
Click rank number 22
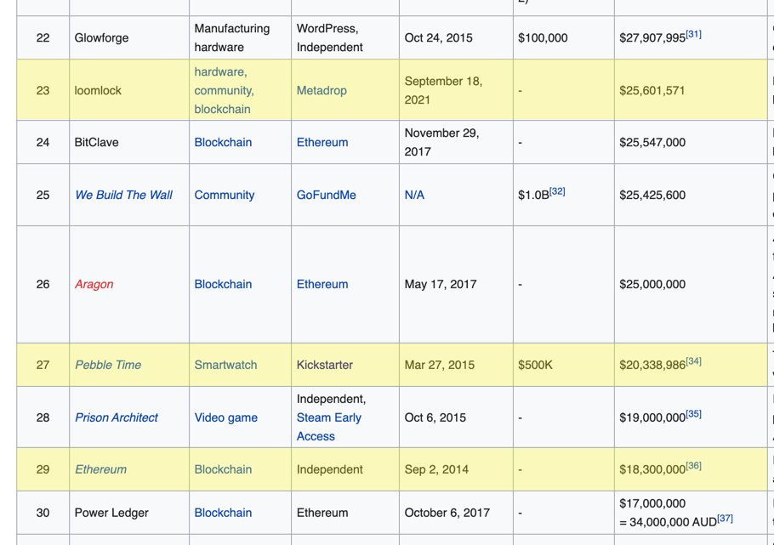click(43, 38)
